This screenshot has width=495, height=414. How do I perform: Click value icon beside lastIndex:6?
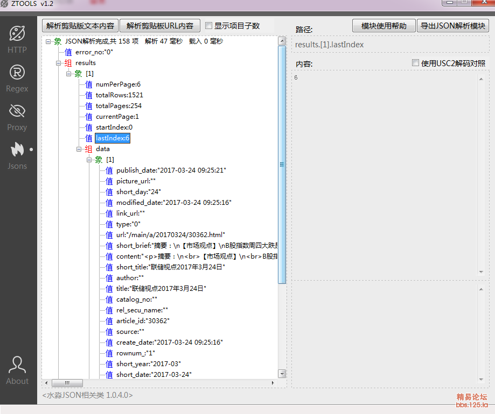(89, 138)
